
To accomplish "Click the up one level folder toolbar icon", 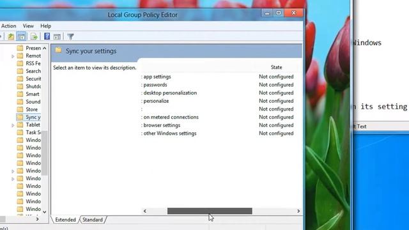I will (11, 36).
